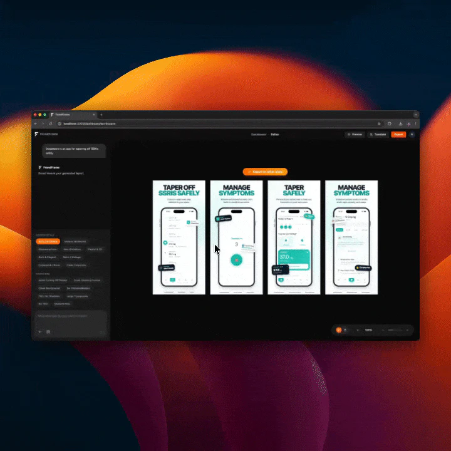Viewport: 451px width, 451px height.
Task: Open the browser three-dot menu
Action: 416,123
